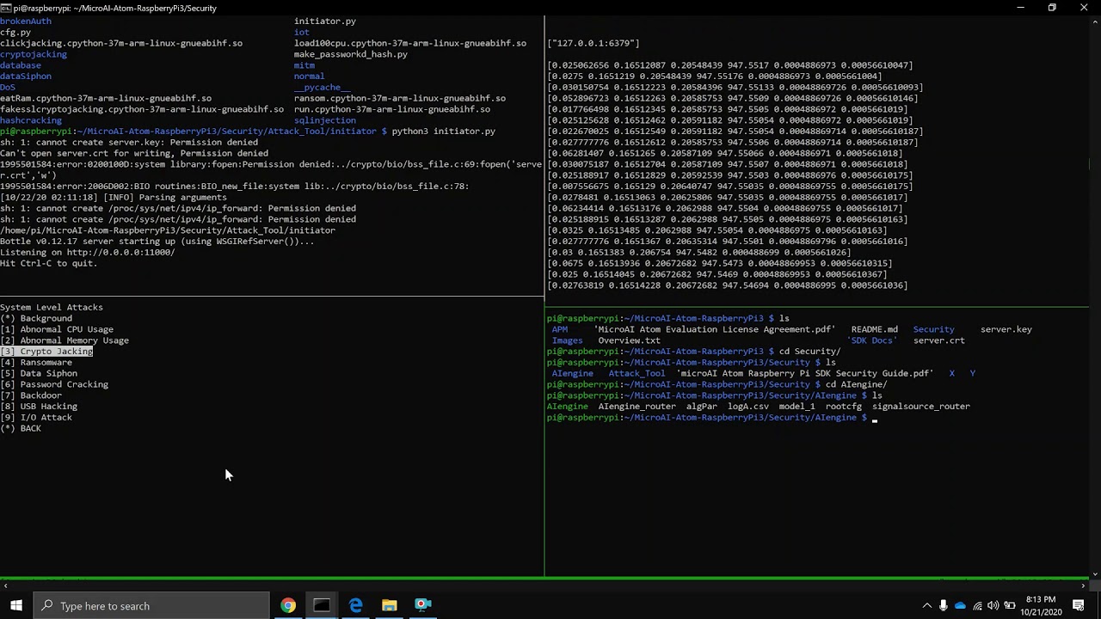Click the hashcracking directory name
1101x619 pixels.
pyautogui.click(x=31, y=120)
